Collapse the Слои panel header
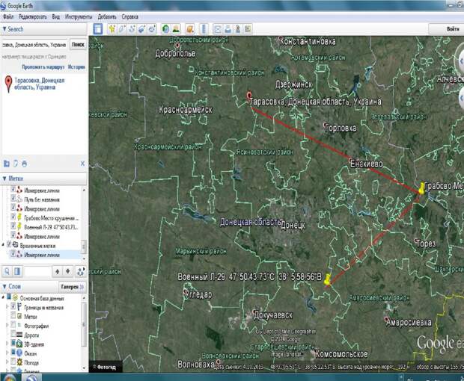 pos(30,286)
